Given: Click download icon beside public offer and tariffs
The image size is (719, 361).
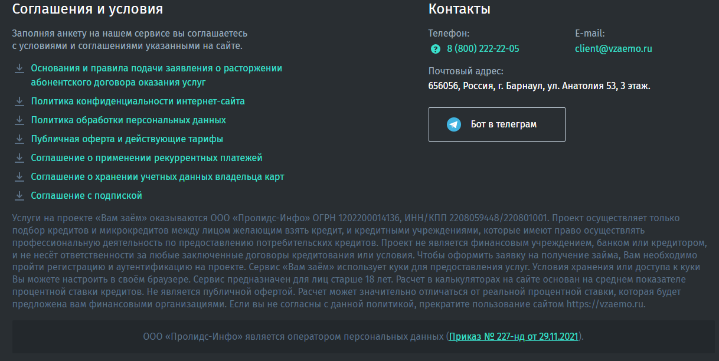Looking at the screenshot, I should [x=19, y=139].
